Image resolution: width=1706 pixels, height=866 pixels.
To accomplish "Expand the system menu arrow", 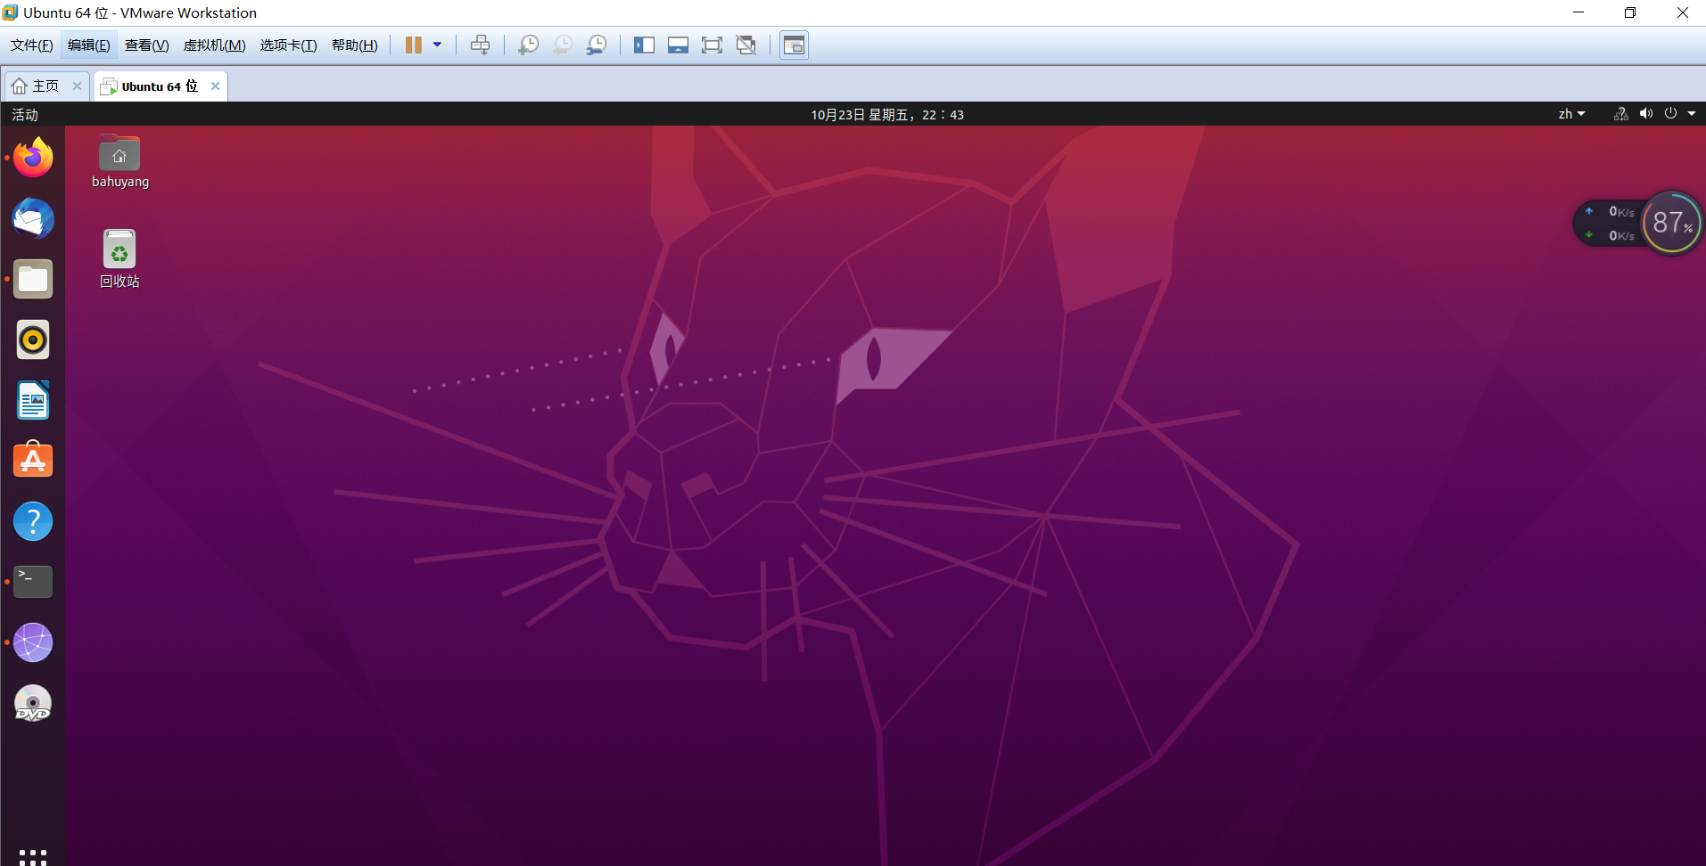I will [1692, 114].
